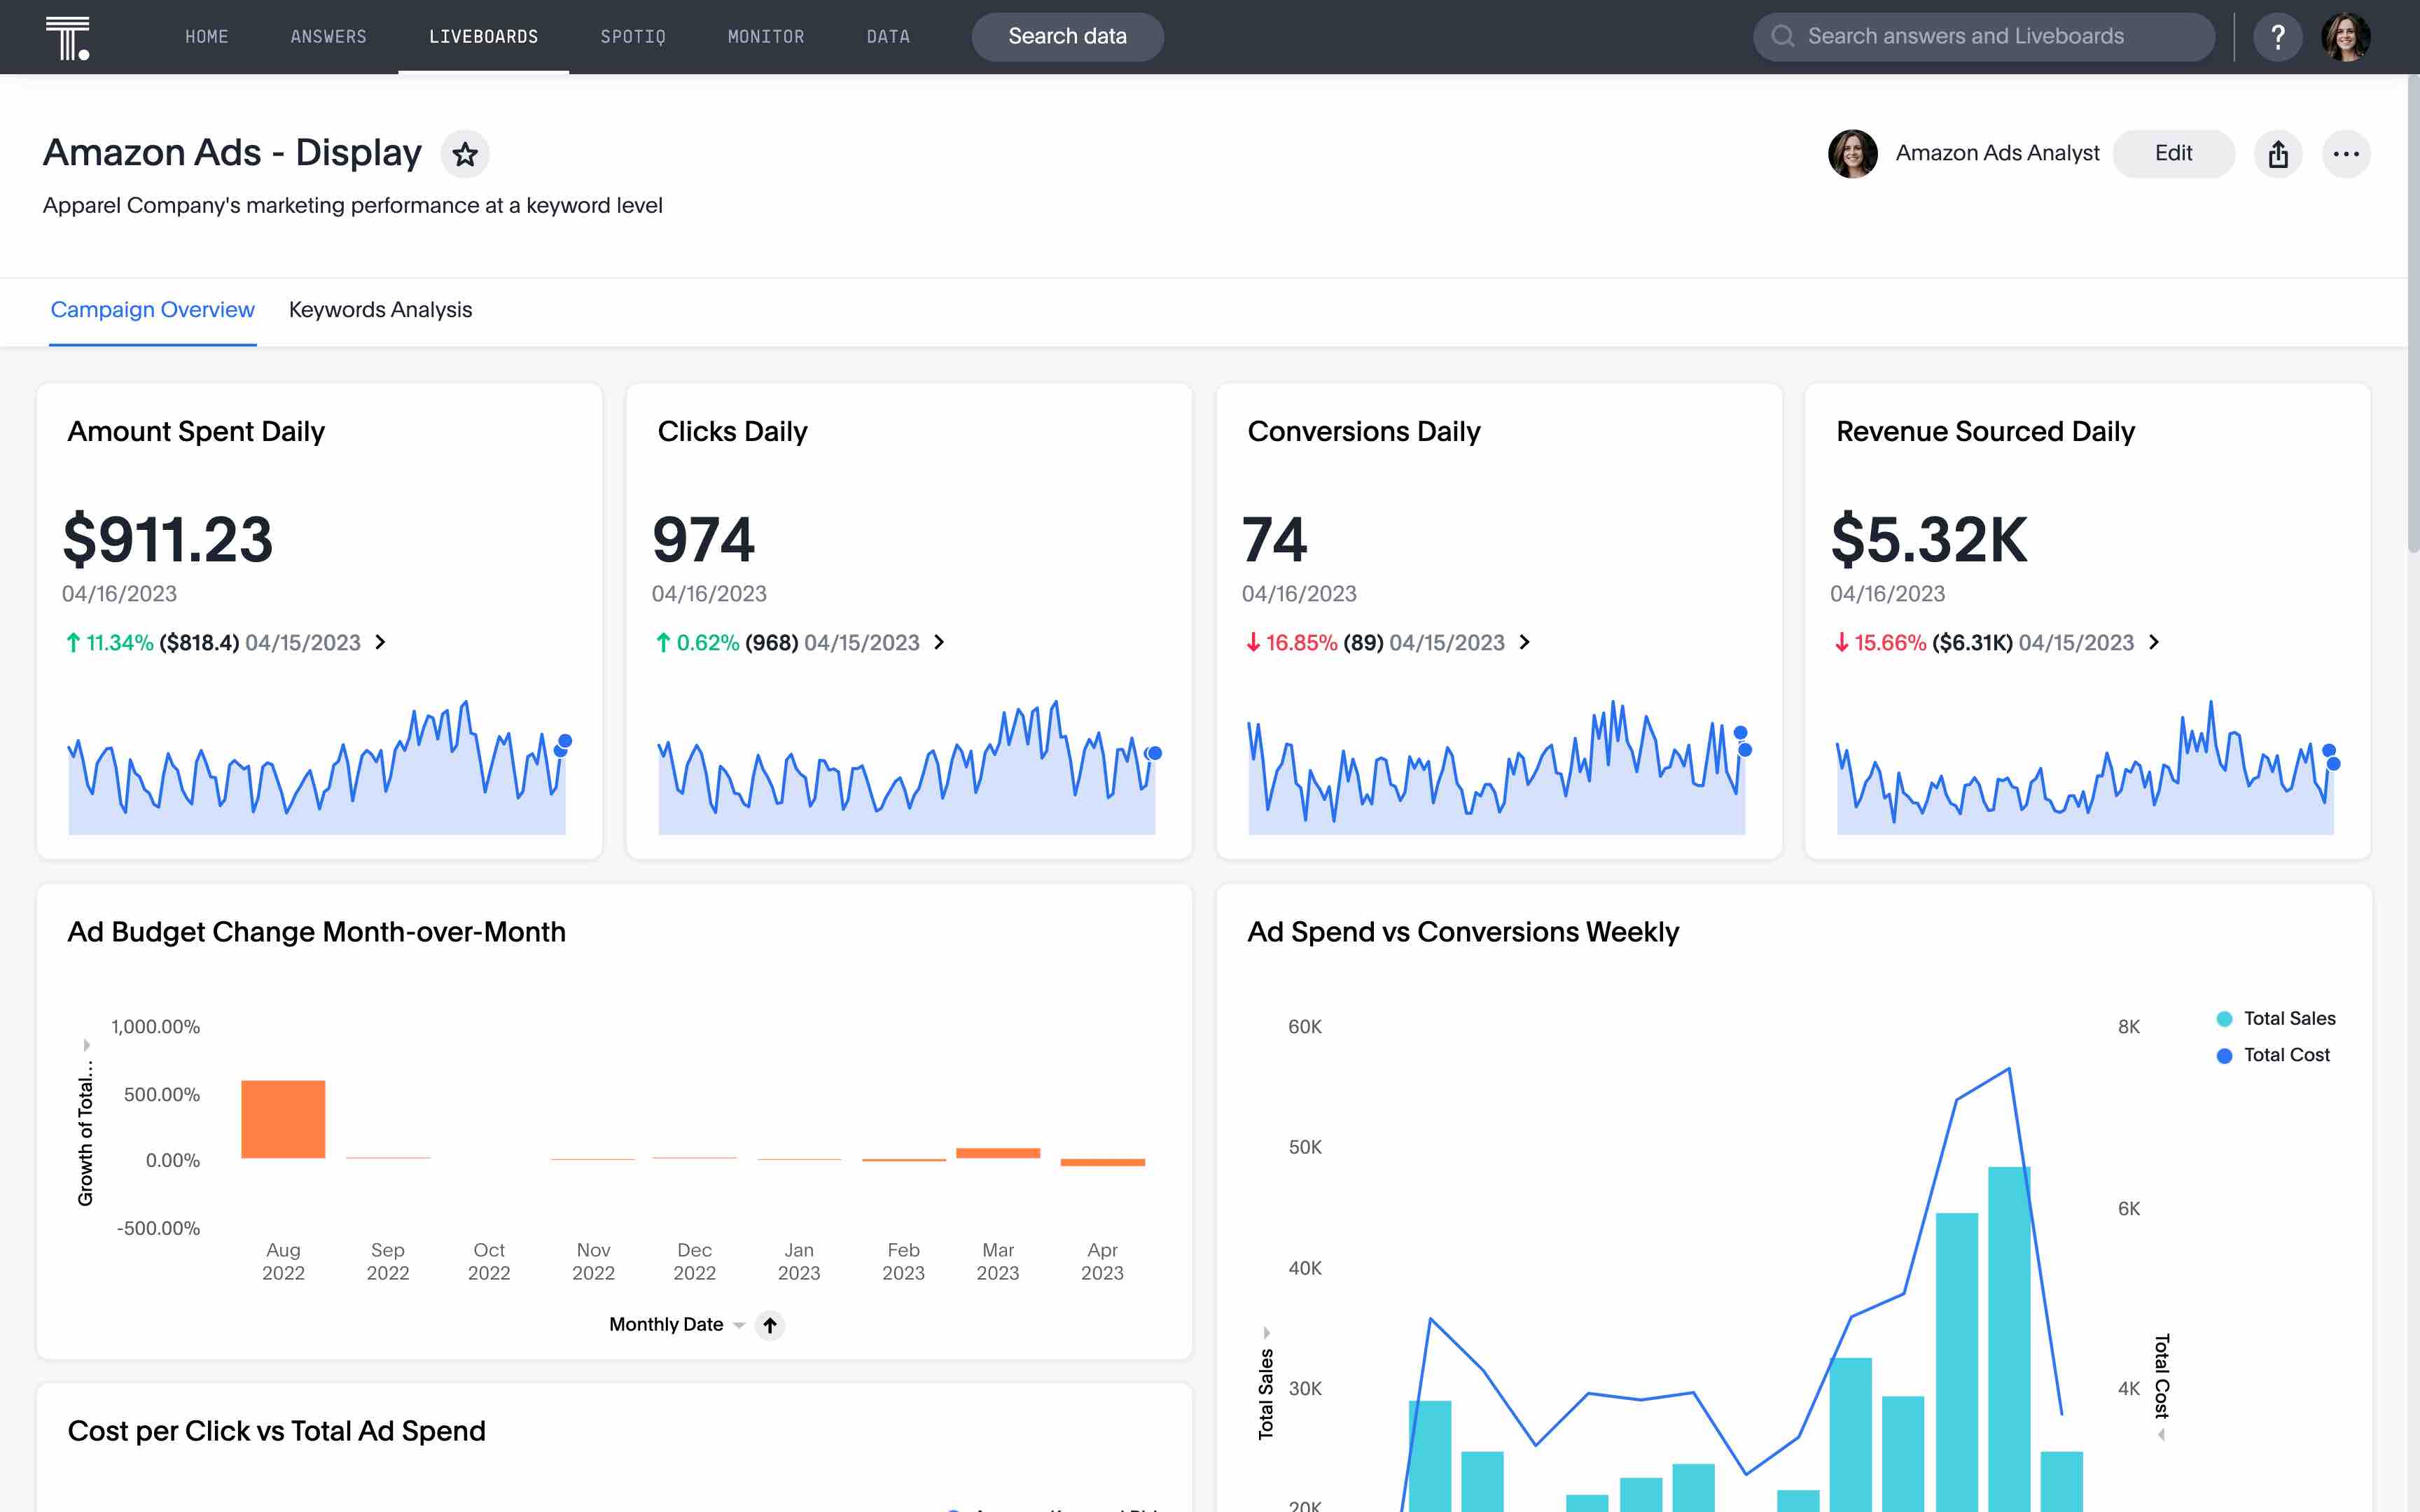The width and height of the screenshot is (2420, 1512).
Task: Toggle Total Cost legend swatch
Action: coord(2224,1056)
